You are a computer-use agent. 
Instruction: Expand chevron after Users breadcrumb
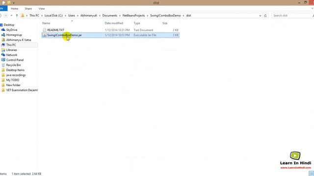coord(78,16)
